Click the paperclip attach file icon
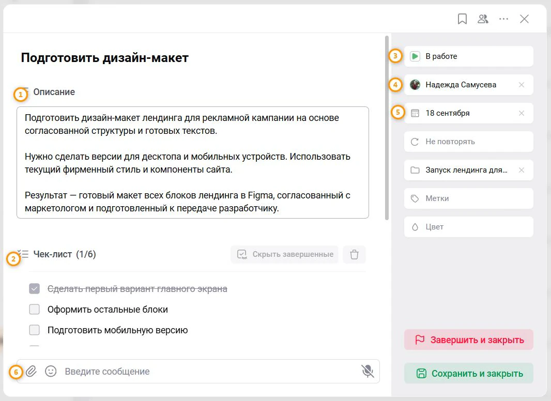 [32, 371]
